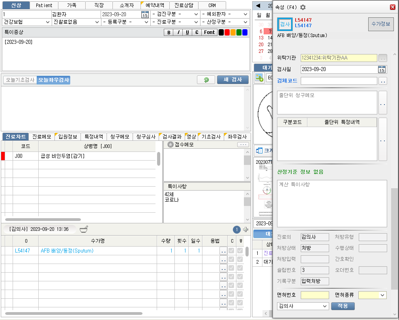
Task: Toggle the W checkbox for L54147 row
Action: (240, 251)
